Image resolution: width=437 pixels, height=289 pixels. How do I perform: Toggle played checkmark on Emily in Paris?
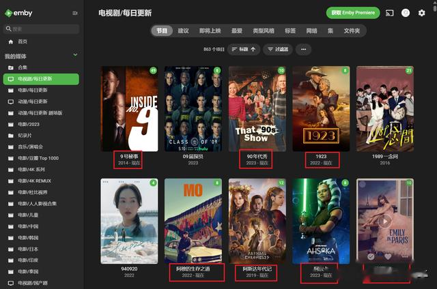tap(371, 256)
